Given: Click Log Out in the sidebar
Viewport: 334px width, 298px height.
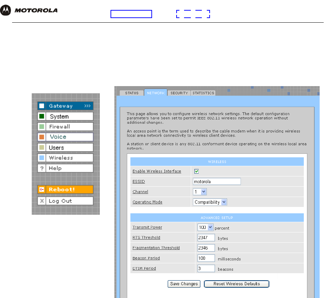Looking at the screenshot, I should tap(65, 201).
